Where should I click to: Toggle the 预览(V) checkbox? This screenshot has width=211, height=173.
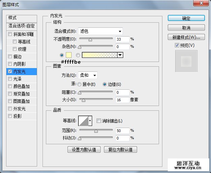tap(177, 45)
